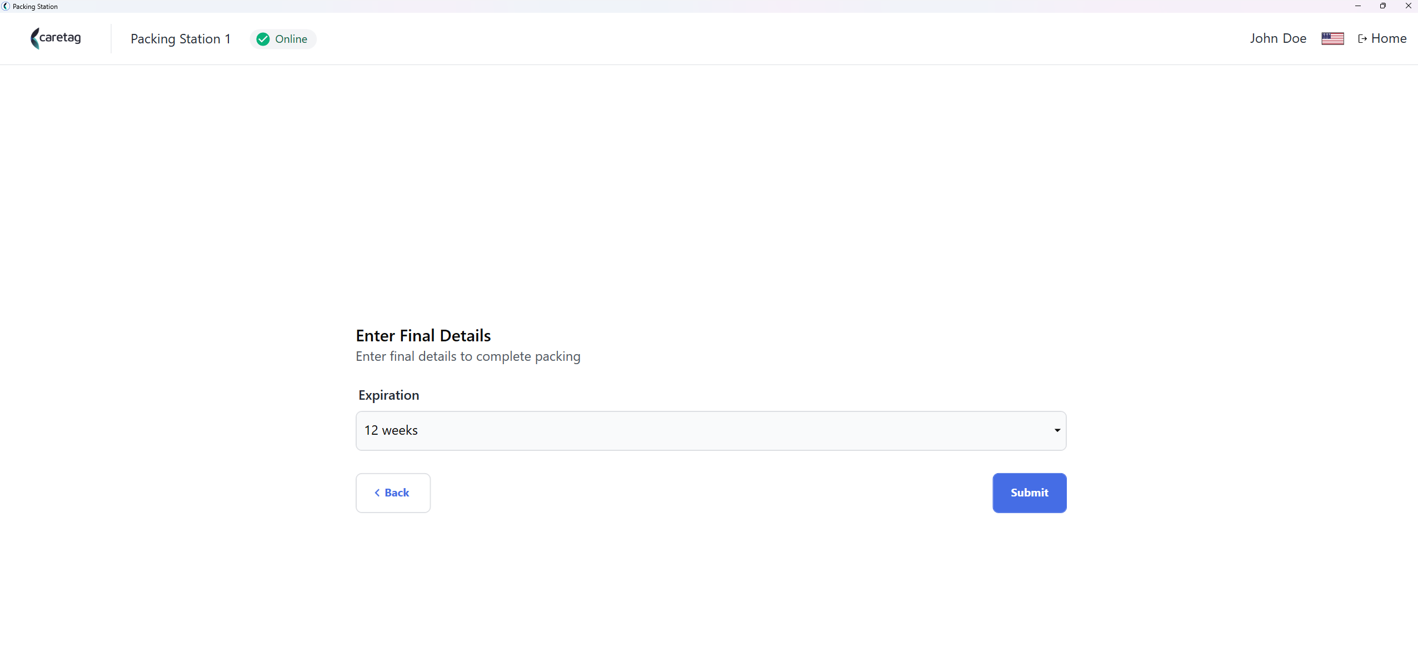1418x646 pixels.
Task: Click the Packing Station 1 header label
Action: point(181,39)
